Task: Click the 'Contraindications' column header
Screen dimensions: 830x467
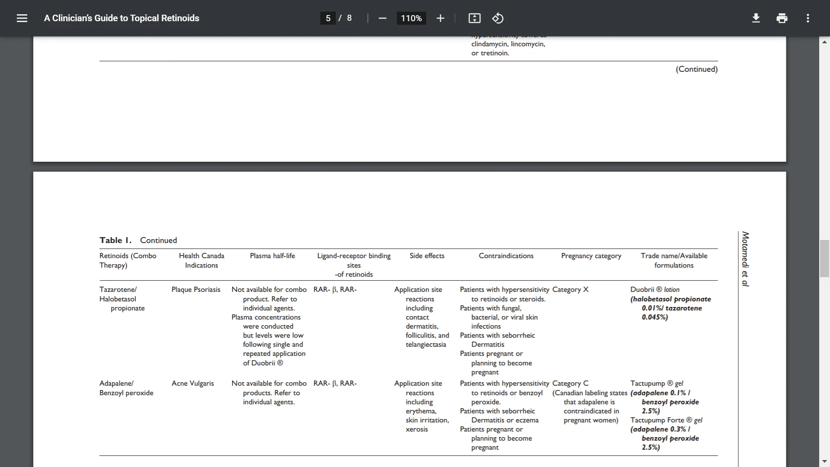Action: coord(506,256)
